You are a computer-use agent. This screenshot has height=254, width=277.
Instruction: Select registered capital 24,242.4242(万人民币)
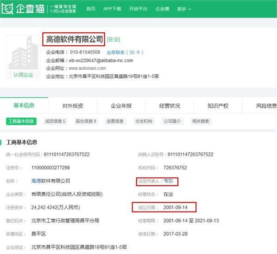click(56, 207)
